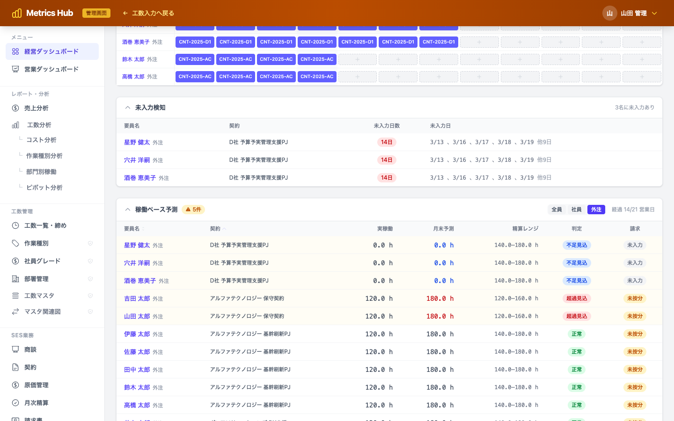Click the 契約 document icon
This screenshot has width=674, height=421.
click(x=15, y=367)
